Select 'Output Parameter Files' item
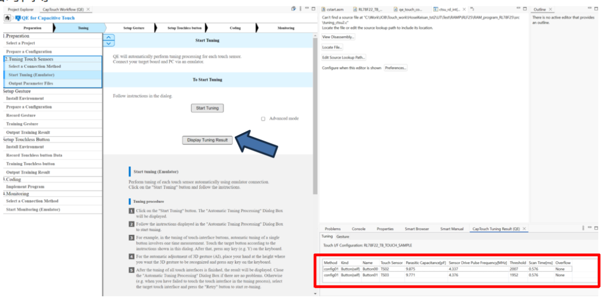Screen dimensions: 601x299 pyautogui.click(x=53, y=83)
